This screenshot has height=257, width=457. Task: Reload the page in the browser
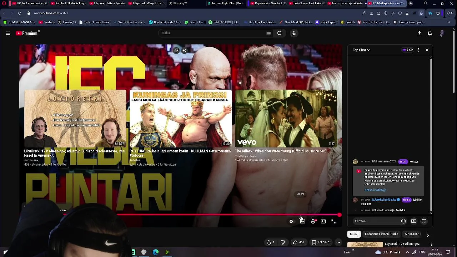(19, 13)
